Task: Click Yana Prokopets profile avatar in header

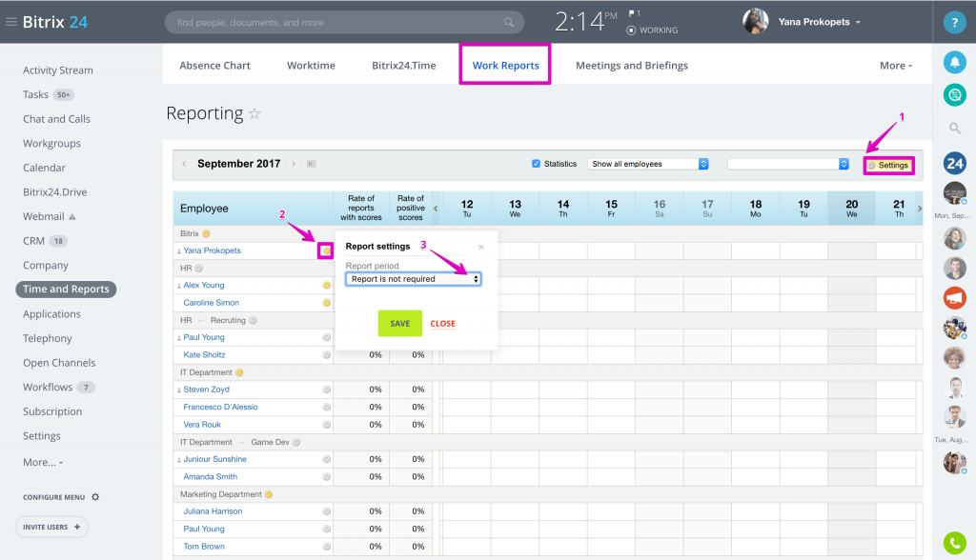Action: 756,22
